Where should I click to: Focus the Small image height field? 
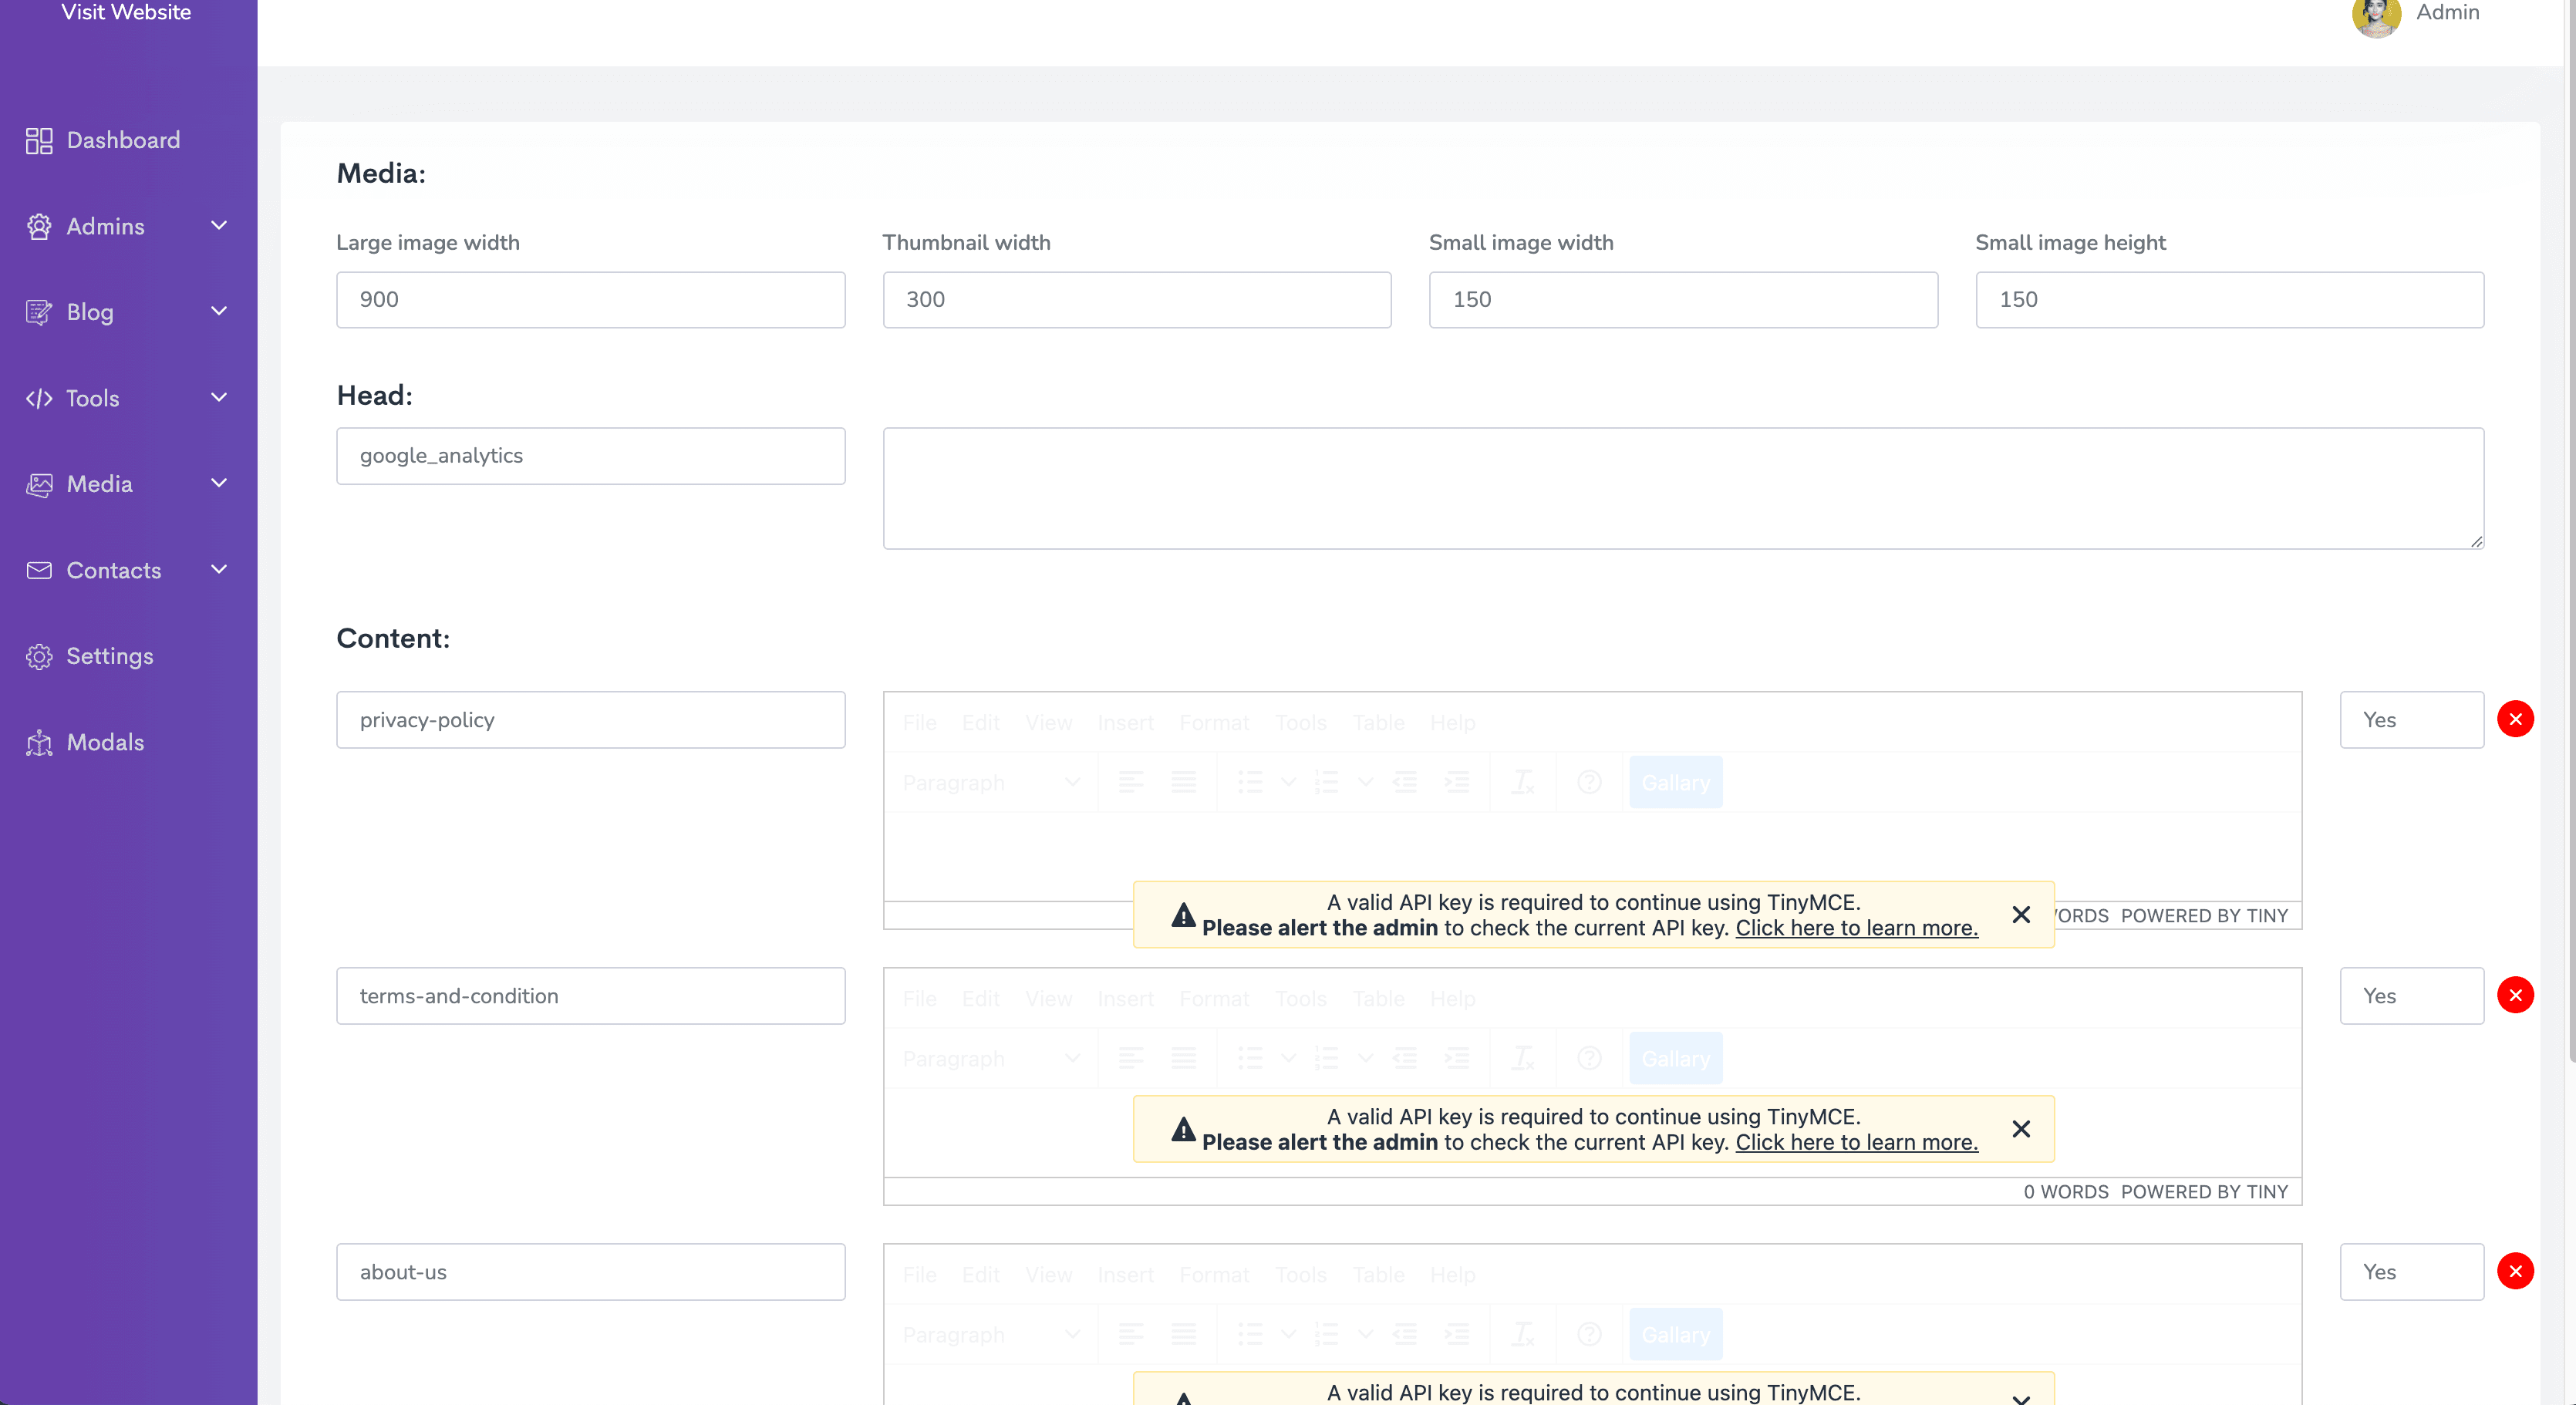pyautogui.click(x=2230, y=300)
